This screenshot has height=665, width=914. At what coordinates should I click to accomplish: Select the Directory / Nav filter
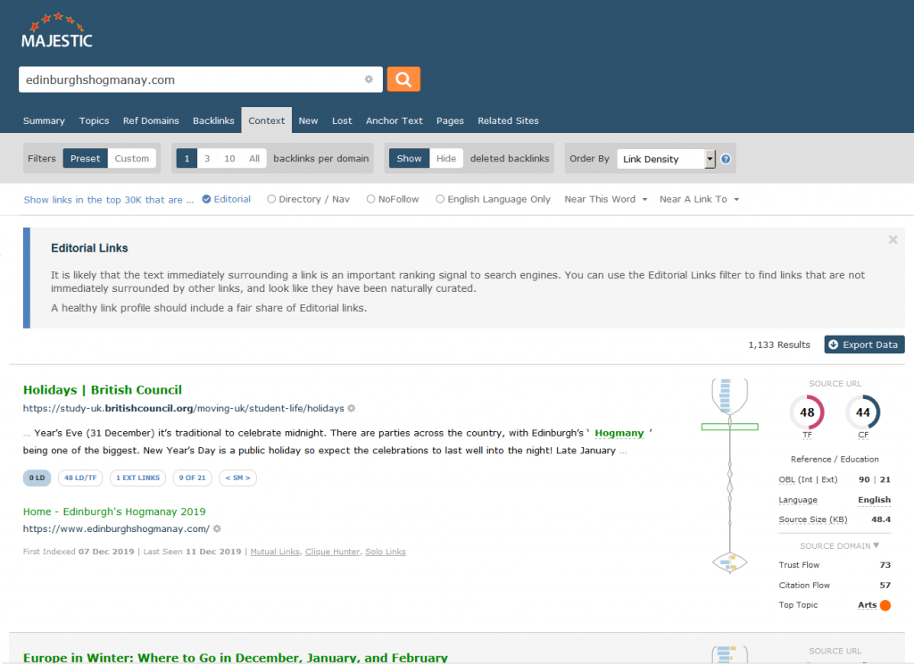pos(308,199)
